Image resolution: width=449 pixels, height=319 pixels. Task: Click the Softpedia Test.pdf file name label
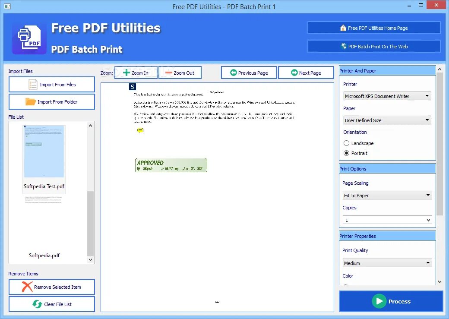44,186
